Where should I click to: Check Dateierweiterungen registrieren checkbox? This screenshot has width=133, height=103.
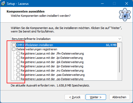coord(14,49)
